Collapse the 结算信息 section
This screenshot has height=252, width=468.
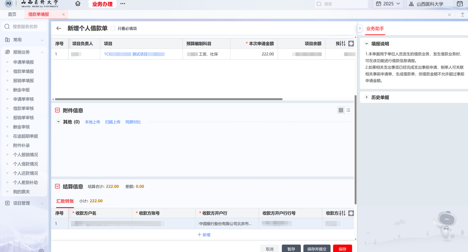point(58,186)
